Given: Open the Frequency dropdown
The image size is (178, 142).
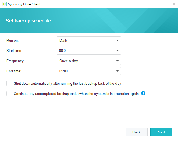Looking at the screenshot, I should tap(89, 61).
